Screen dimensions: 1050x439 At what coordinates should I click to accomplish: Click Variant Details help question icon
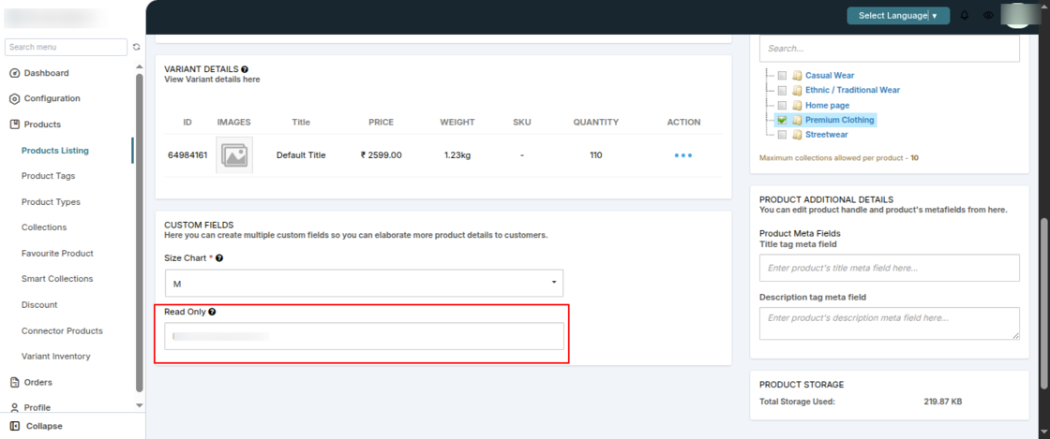(245, 69)
